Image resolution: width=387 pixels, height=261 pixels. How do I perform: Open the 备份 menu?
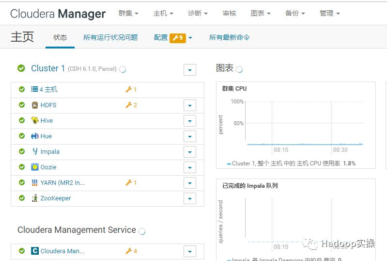click(295, 13)
